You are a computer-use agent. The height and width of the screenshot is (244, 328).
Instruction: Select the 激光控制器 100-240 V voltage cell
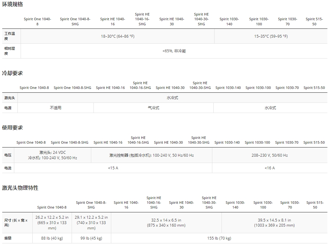tap(151, 155)
